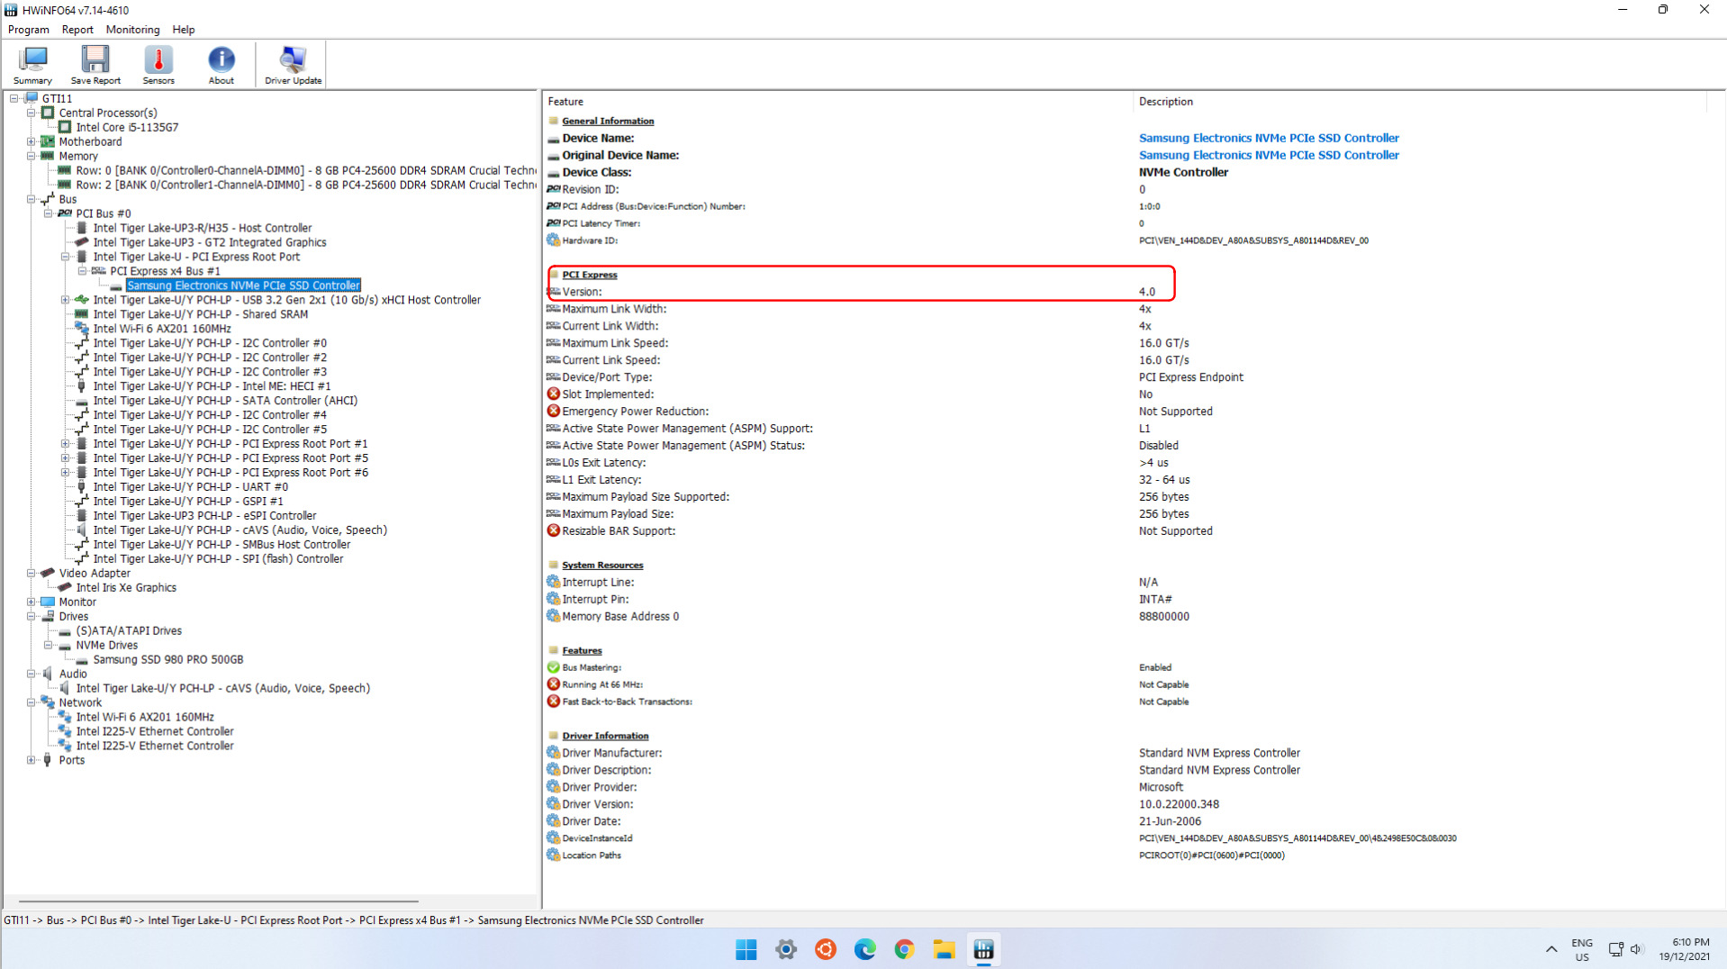Click Device Name Samsung controller link
The height and width of the screenshot is (969, 1727).
(x=1269, y=138)
